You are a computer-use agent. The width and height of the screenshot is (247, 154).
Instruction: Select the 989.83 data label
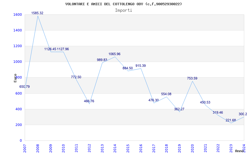(x=102, y=60)
